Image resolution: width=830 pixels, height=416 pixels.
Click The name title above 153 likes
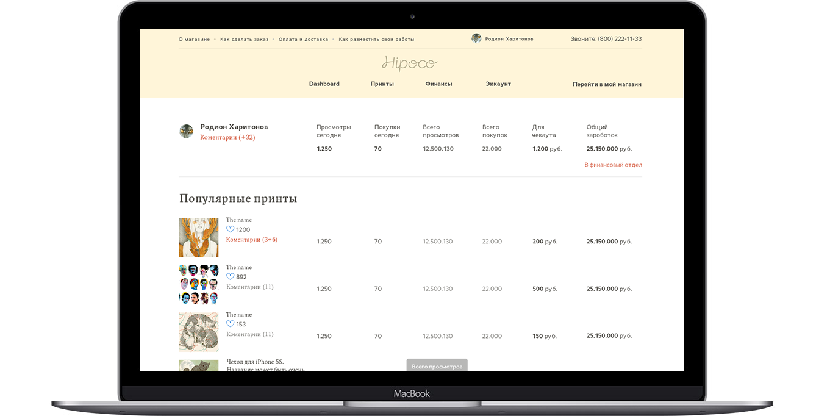tap(239, 315)
